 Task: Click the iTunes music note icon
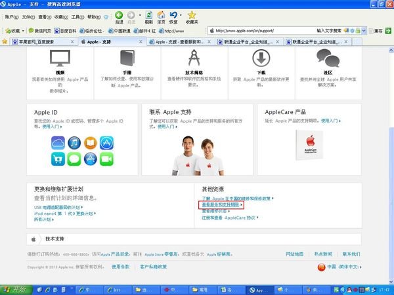(x=74, y=143)
